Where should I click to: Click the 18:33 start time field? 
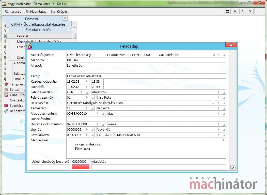[x=97, y=81]
